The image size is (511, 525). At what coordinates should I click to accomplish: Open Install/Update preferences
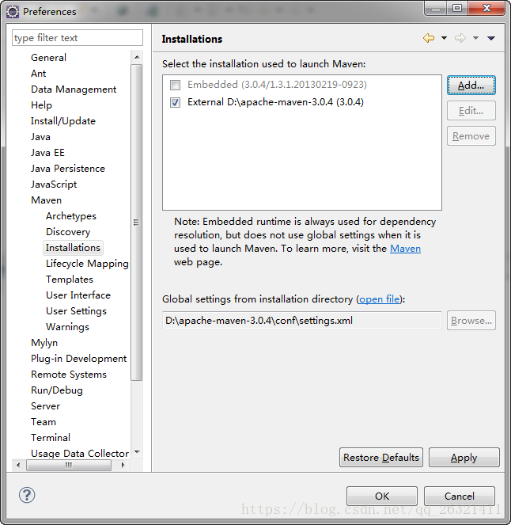click(x=63, y=121)
